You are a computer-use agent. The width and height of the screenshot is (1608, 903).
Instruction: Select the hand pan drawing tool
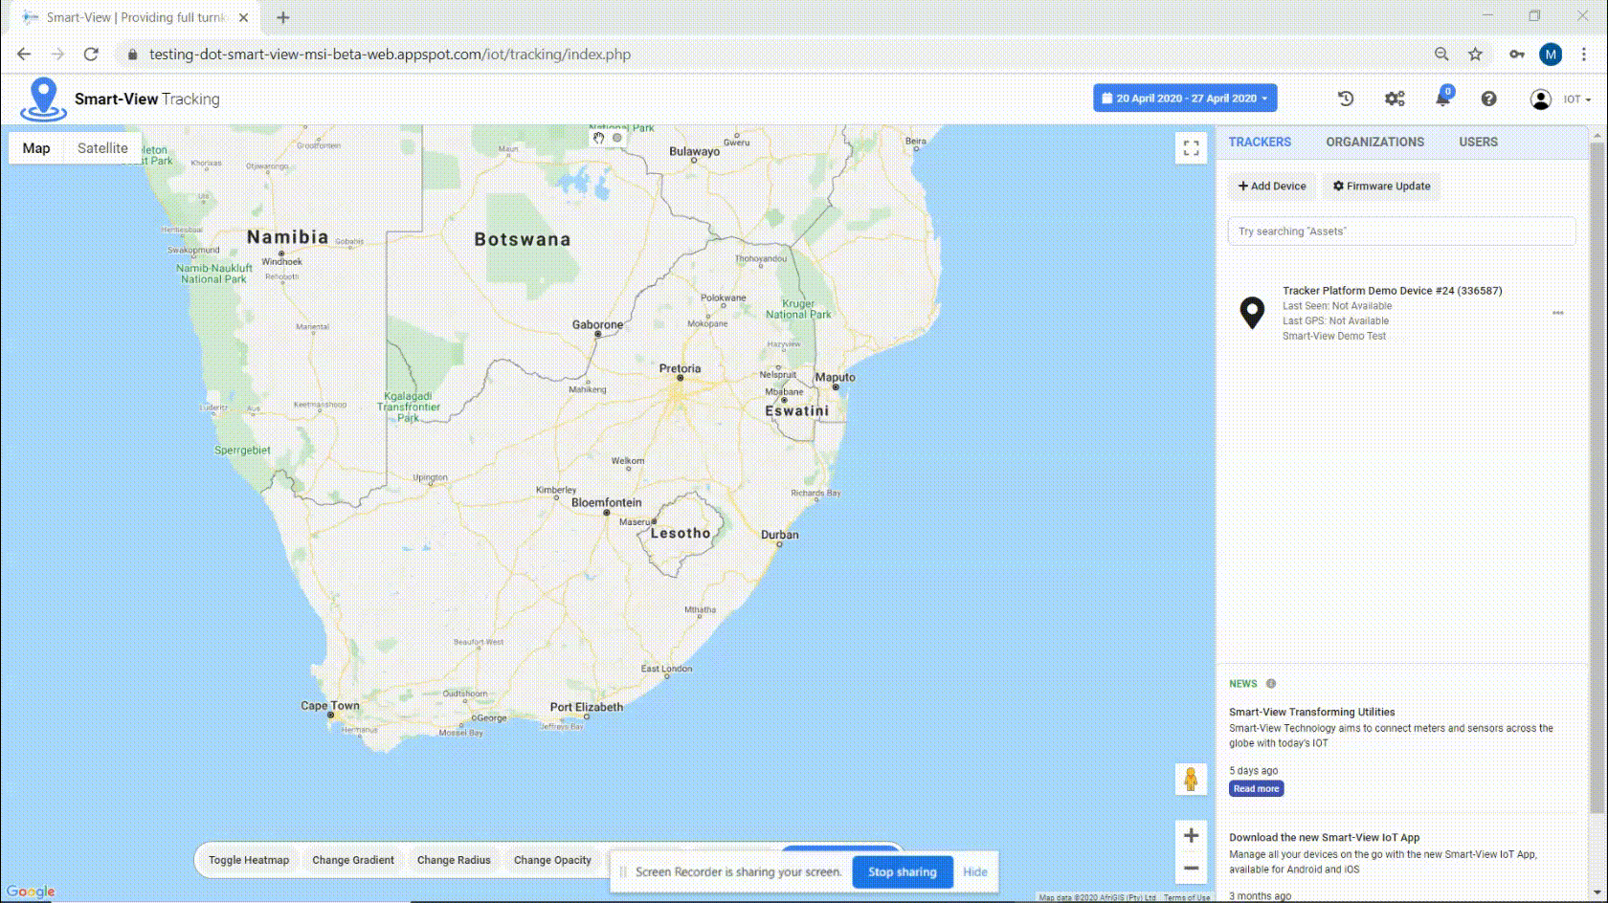(x=598, y=138)
